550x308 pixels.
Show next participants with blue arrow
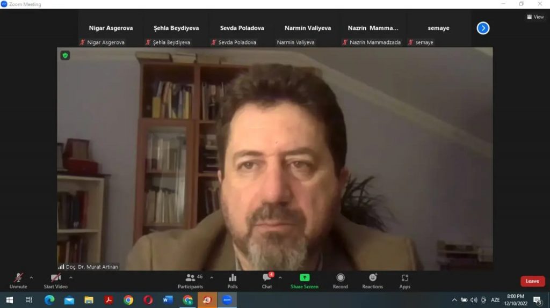[x=483, y=28]
